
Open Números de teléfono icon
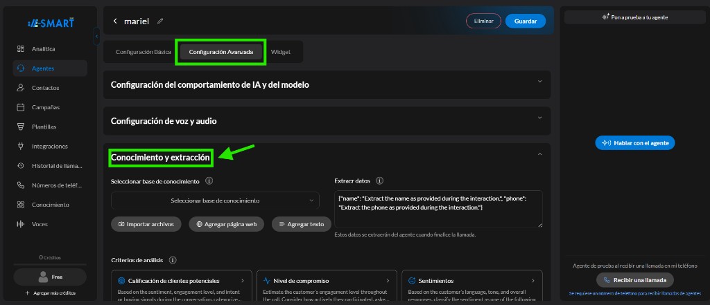[x=20, y=185]
